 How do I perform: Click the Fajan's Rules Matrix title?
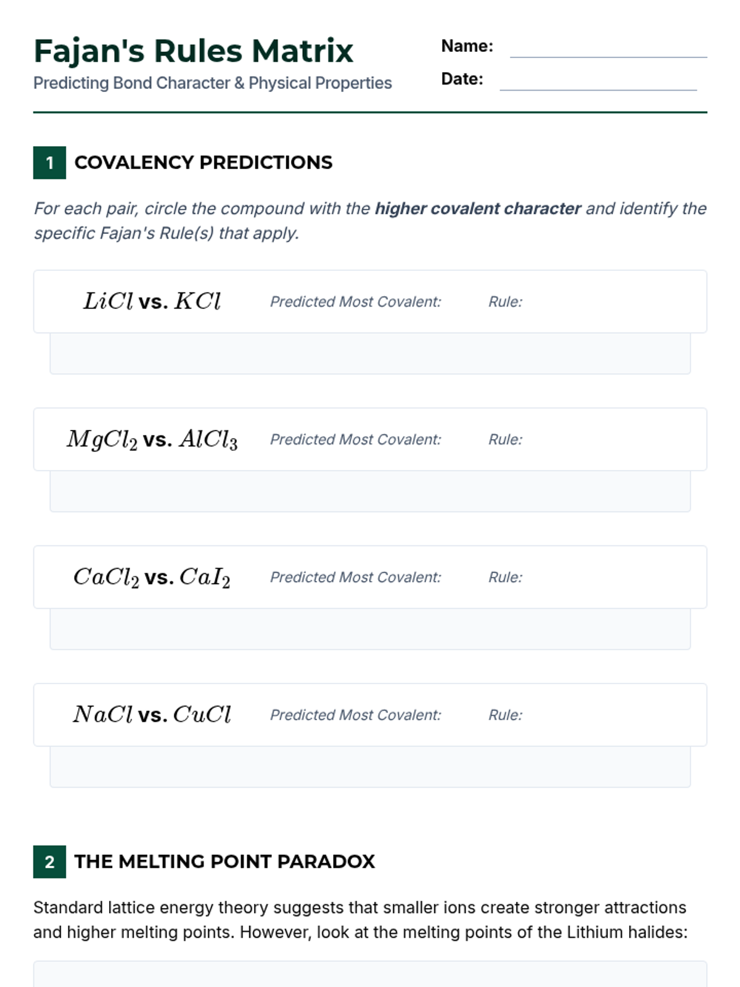click(193, 51)
